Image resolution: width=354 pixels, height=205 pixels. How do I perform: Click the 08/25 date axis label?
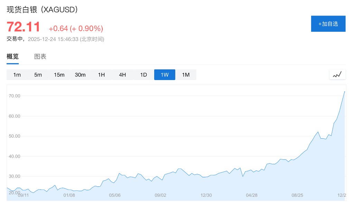(297, 195)
